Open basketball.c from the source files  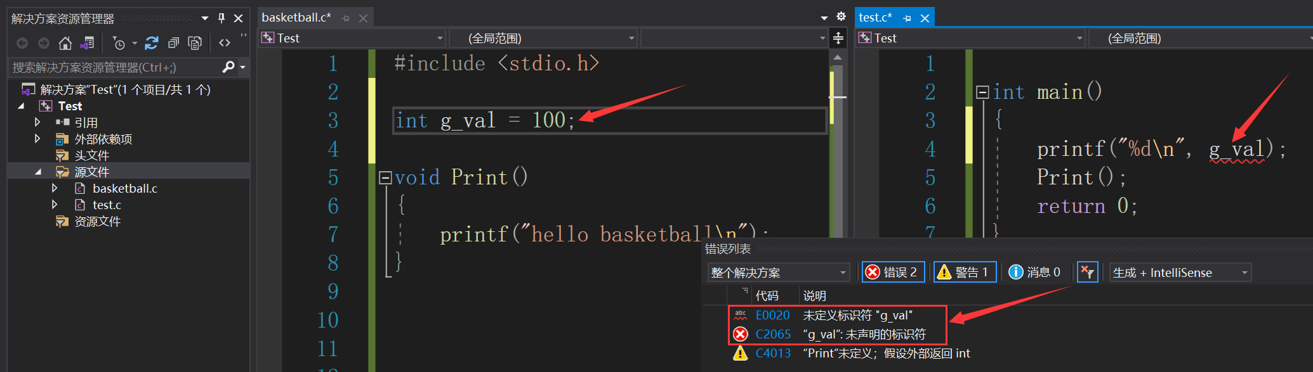tap(125, 188)
